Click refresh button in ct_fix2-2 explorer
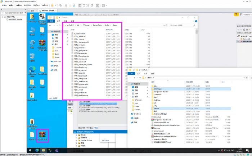252x156 pixels. tap(247, 78)
